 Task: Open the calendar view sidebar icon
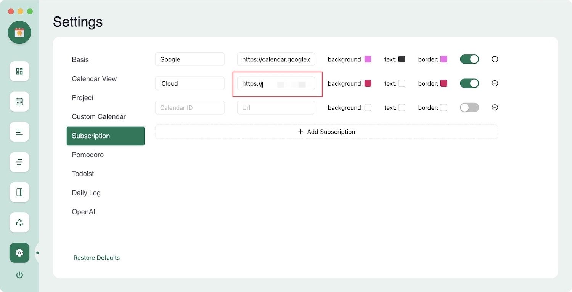(19, 102)
